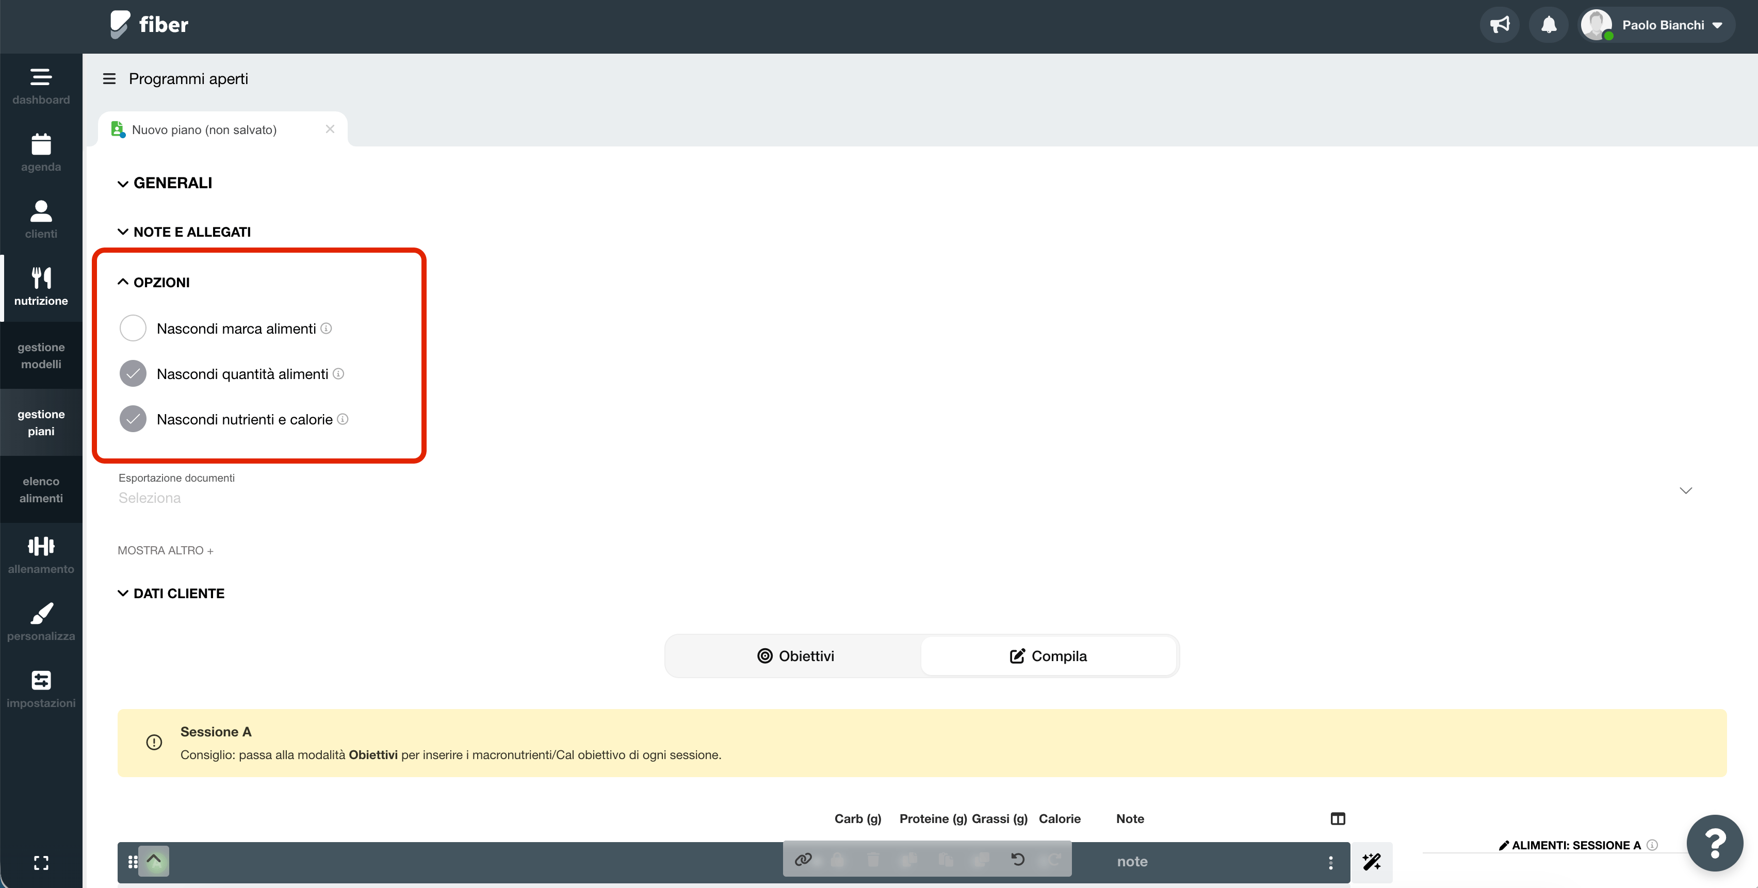Click info icon next to Nascondi nutrienti e calorie
The width and height of the screenshot is (1758, 888).
click(343, 419)
